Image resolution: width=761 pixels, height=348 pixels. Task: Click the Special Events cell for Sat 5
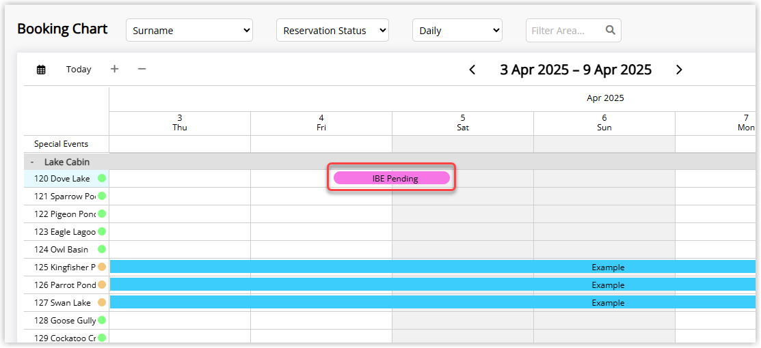click(462, 144)
